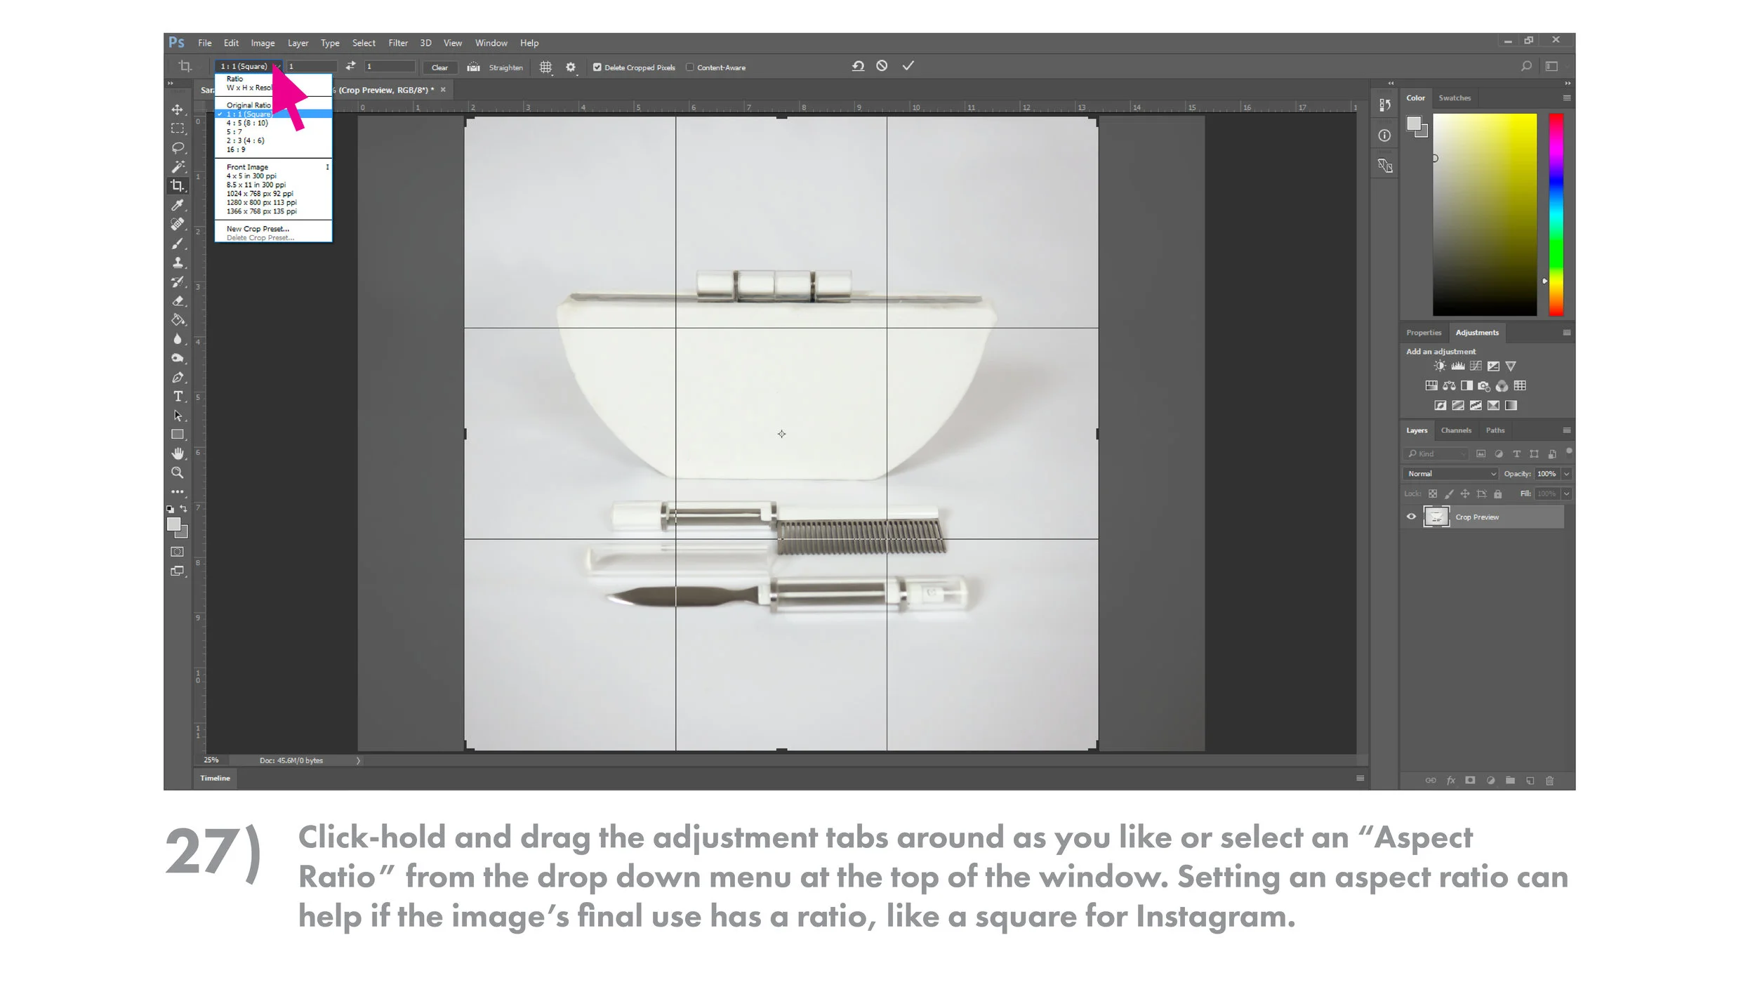The width and height of the screenshot is (1755, 987).
Task: Open the crop overlay options grid
Action: click(x=545, y=67)
